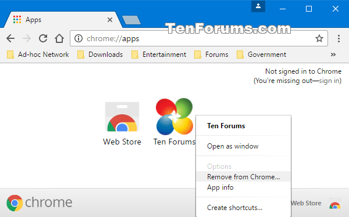The image size is (349, 217).
Task: Open the Chrome three-dot menu
Action: click(339, 39)
